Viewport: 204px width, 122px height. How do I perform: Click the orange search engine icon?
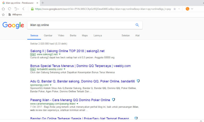point(188,9)
